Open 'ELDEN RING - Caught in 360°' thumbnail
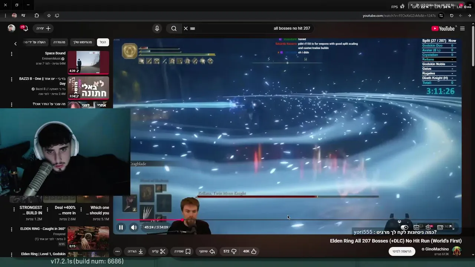Viewport: 475px width, 267px height. 88,238
